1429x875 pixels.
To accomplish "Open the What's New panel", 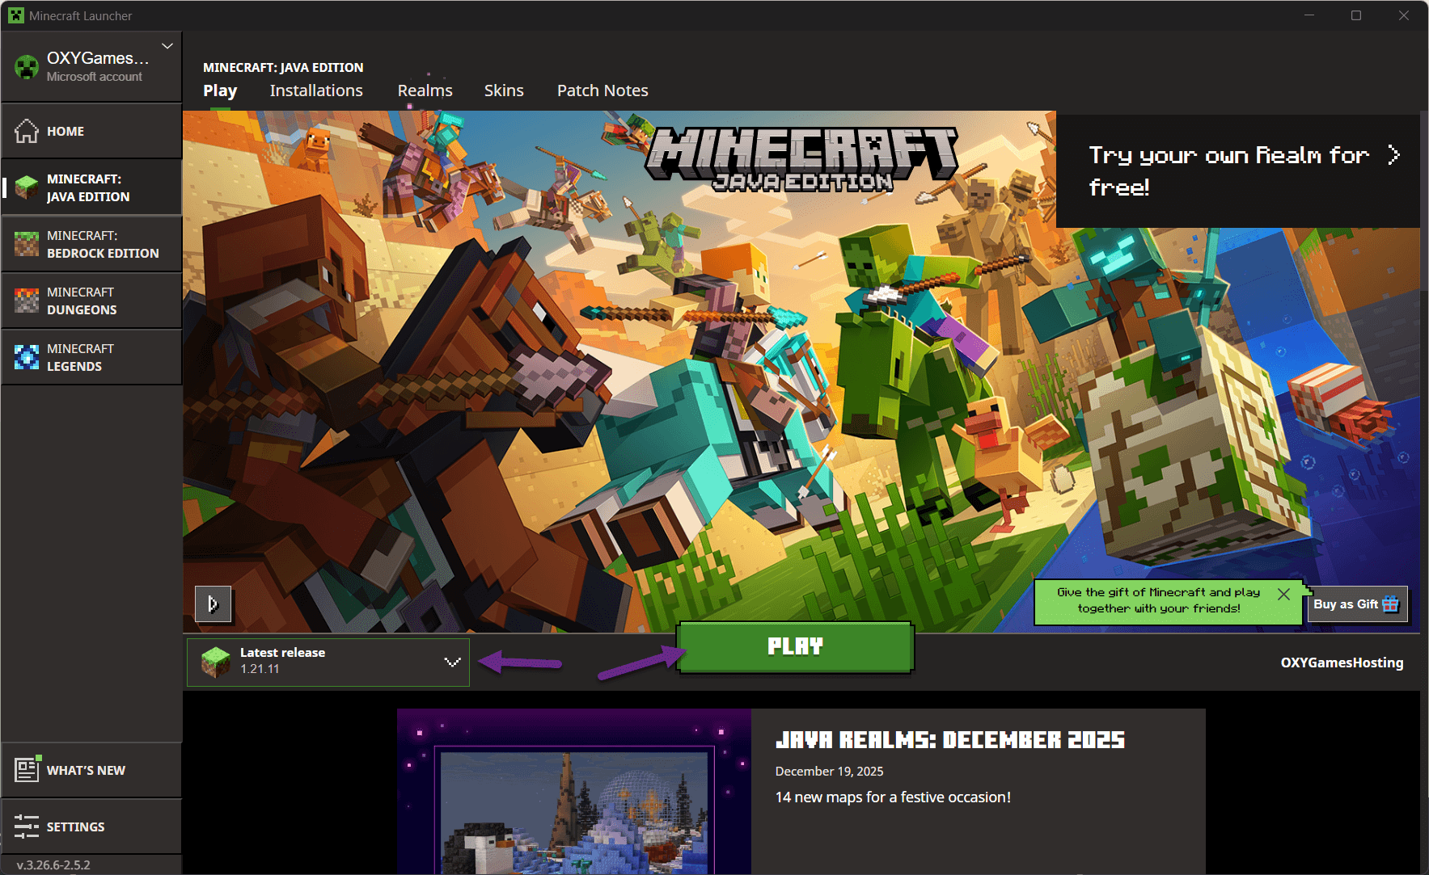I will coord(91,769).
